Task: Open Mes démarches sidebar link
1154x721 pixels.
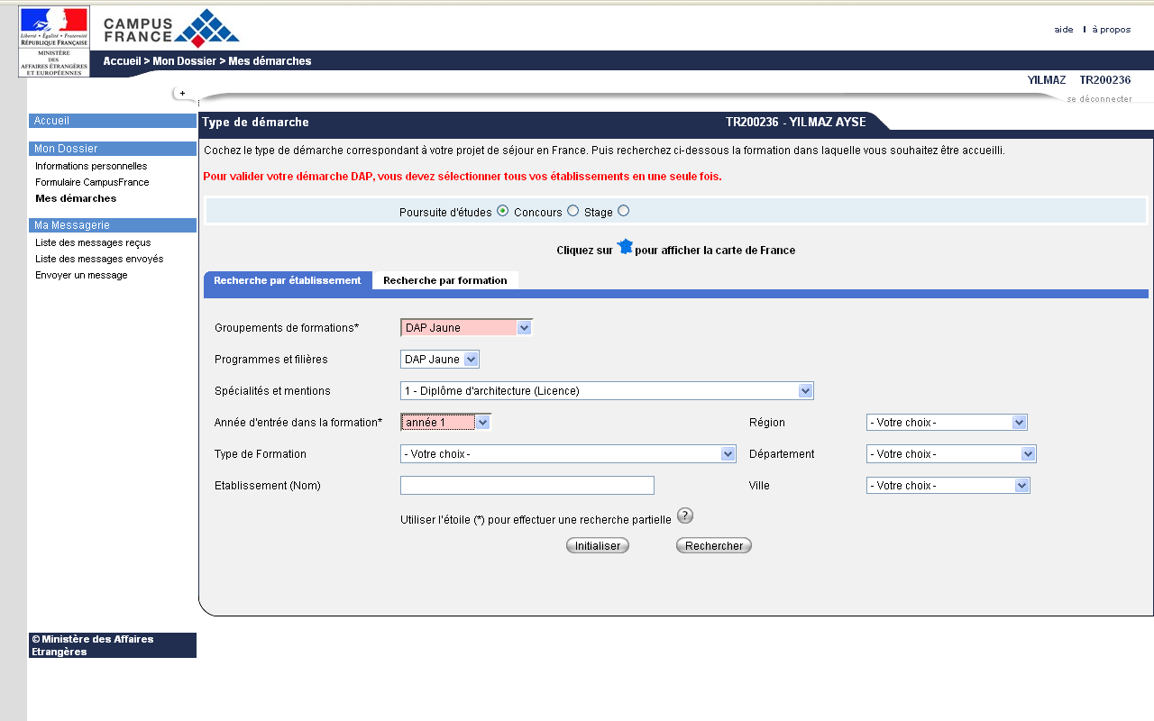Action: click(76, 198)
